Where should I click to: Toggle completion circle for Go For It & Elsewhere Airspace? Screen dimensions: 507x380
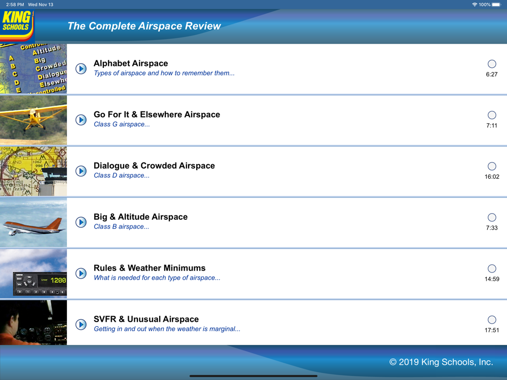(492, 115)
